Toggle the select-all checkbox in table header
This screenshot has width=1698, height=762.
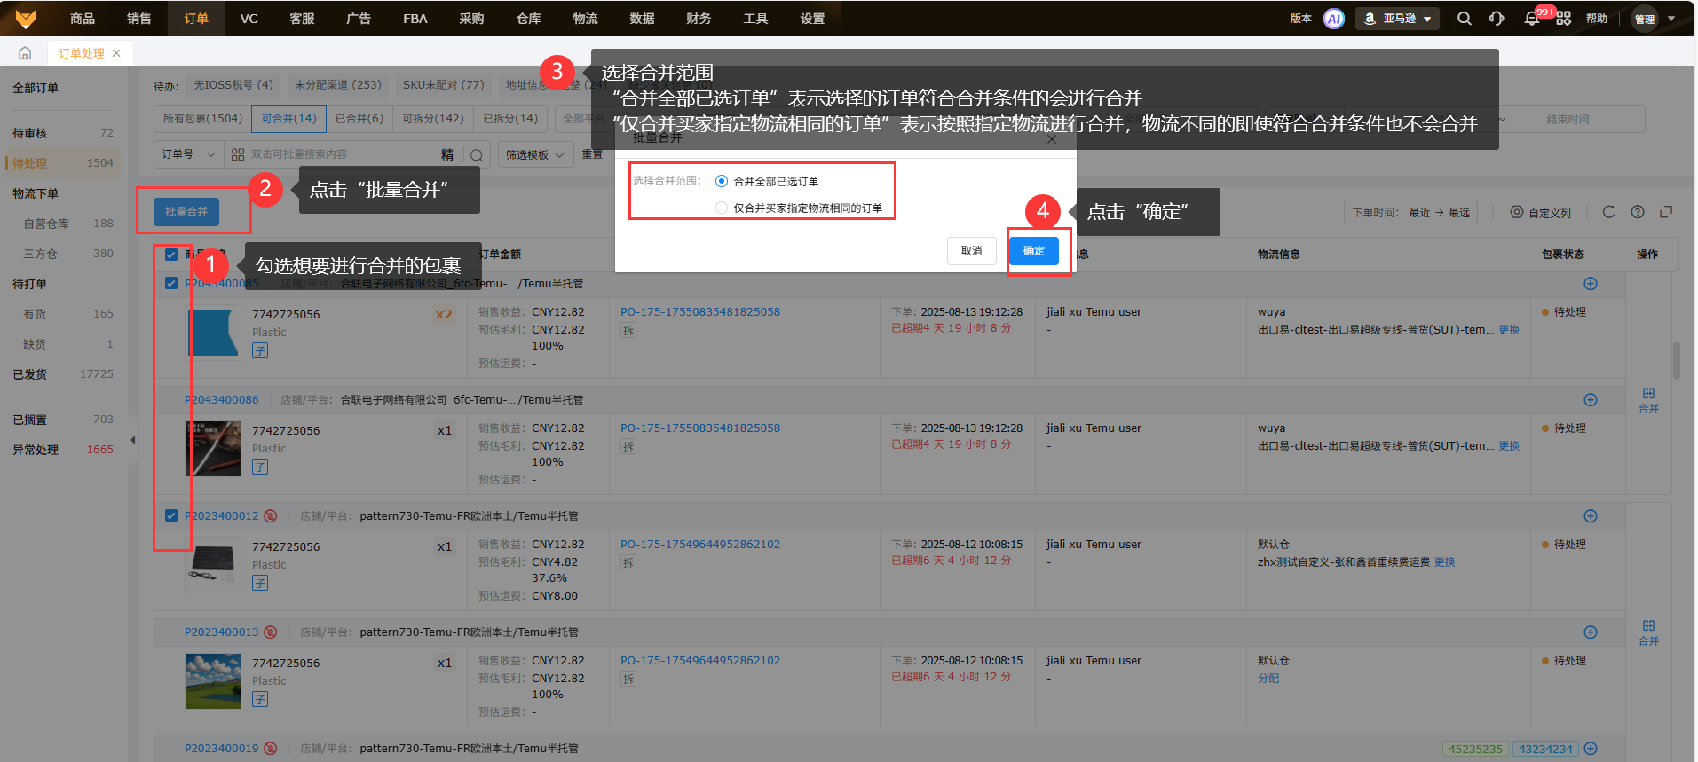(171, 255)
